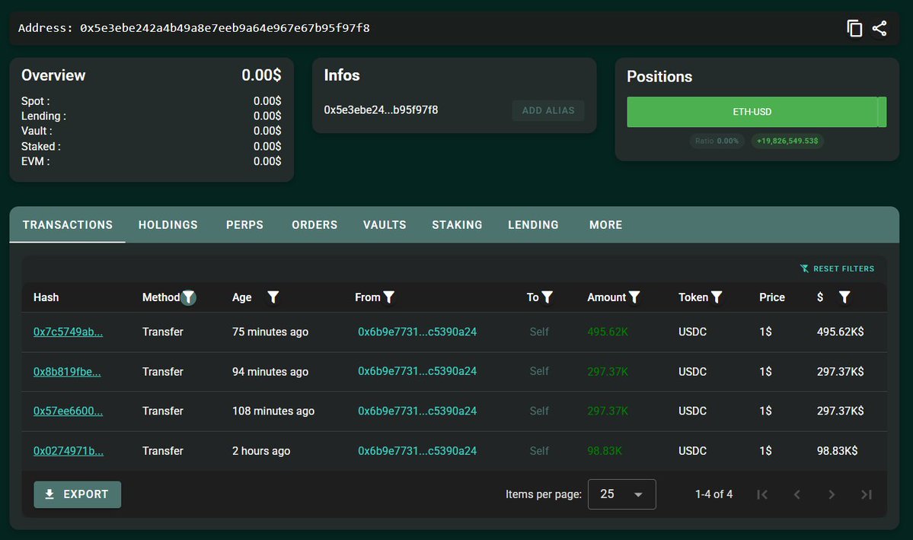This screenshot has width=913, height=540.
Task: Open transaction hash 0x8b819fbe...
Action: 67,372
